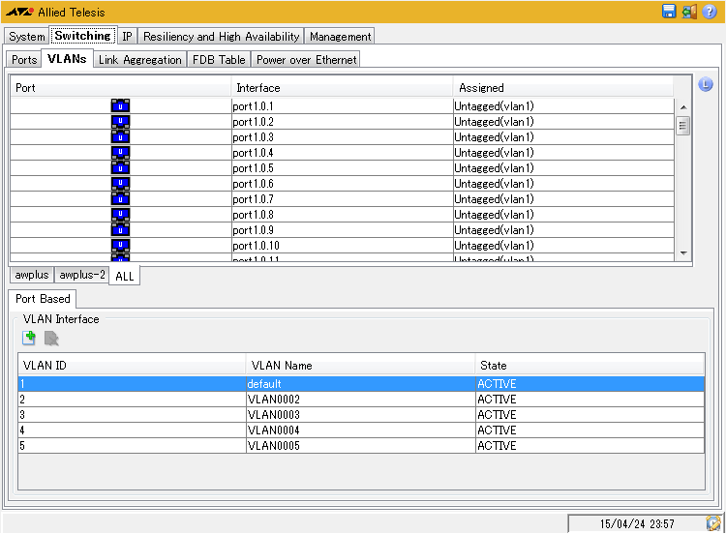Click the VLAN Name column header
This screenshot has height=534, width=726.
(x=358, y=366)
